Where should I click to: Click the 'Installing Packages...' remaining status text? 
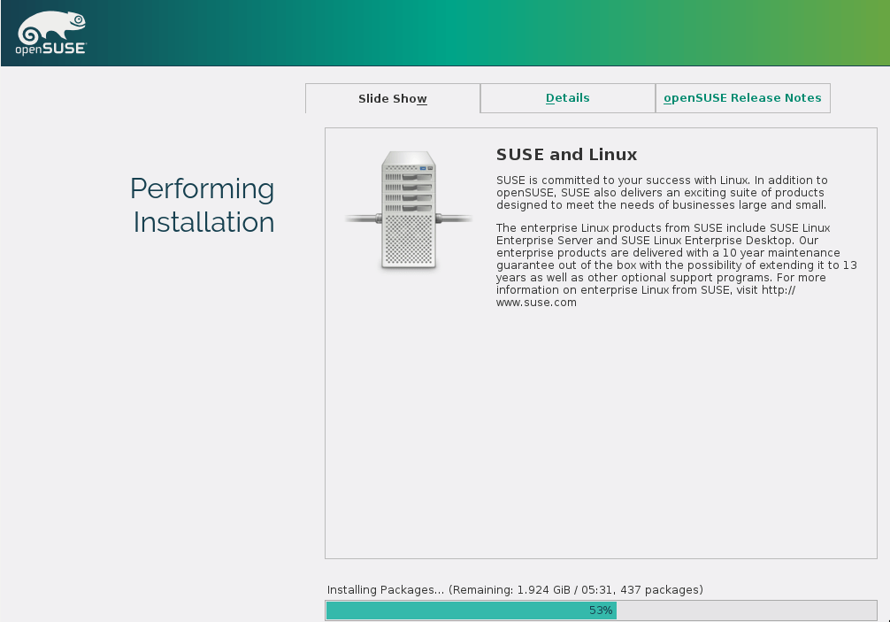[x=515, y=589]
